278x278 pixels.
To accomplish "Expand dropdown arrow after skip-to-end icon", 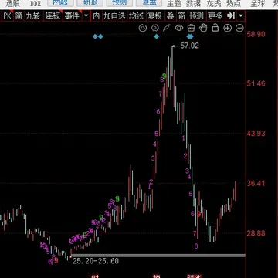I will click(241, 16).
